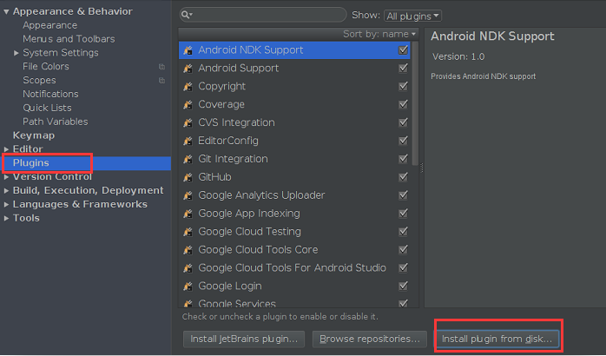Screen dimensions: 606x356
Task: Open the Sort by name dropdown
Action: pyautogui.click(x=379, y=34)
